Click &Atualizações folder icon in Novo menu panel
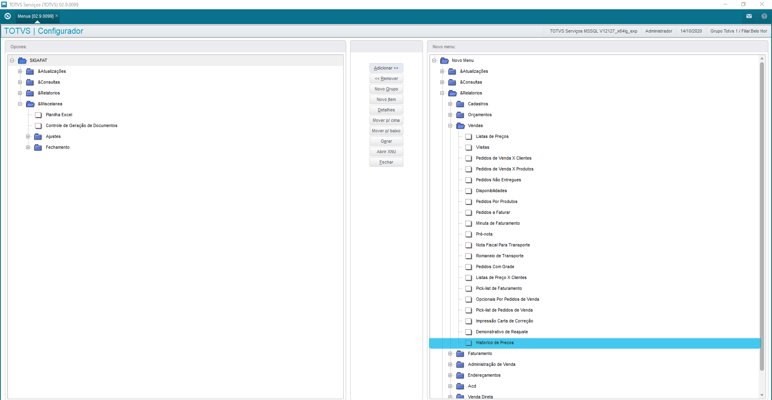This screenshot has width=772, height=400. pyautogui.click(x=452, y=72)
